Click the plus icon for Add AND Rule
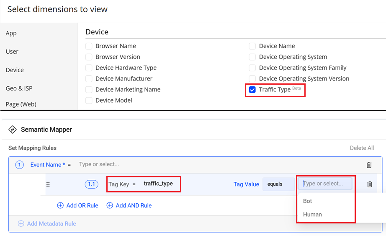This screenshot has height=236, width=386. pyautogui.click(x=110, y=205)
